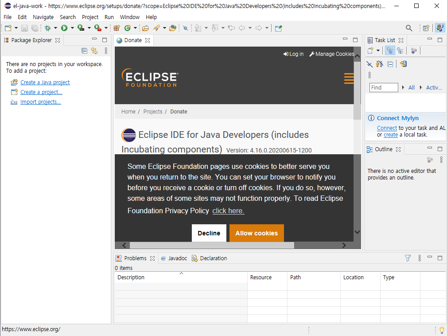
Task: Open the Window menu
Action: pos(130,17)
